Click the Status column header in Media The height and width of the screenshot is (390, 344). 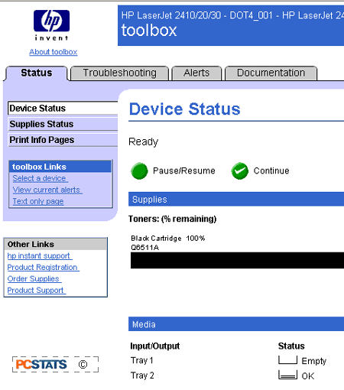291,346
